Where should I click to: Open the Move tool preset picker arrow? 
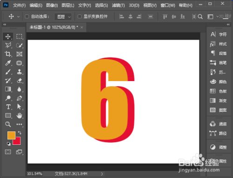(x=18, y=16)
